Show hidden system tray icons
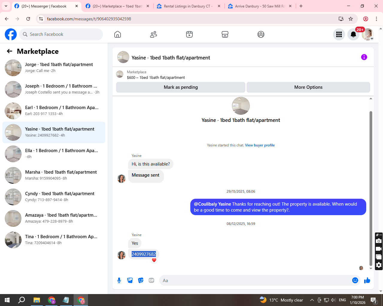 [x=312, y=300]
